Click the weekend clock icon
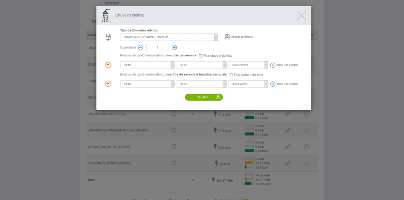404x200 pixels. pyautogui.click(x=108, y=84)
